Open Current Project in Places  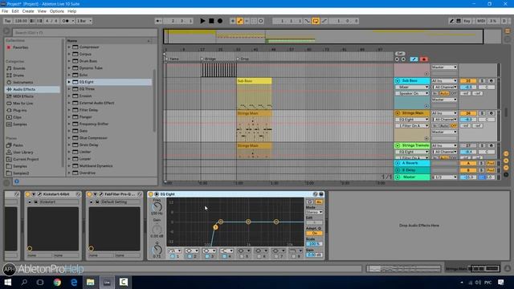click(x=26, y=159)
